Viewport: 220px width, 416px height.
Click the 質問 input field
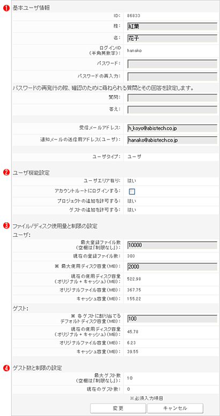[x=172, y=97]
